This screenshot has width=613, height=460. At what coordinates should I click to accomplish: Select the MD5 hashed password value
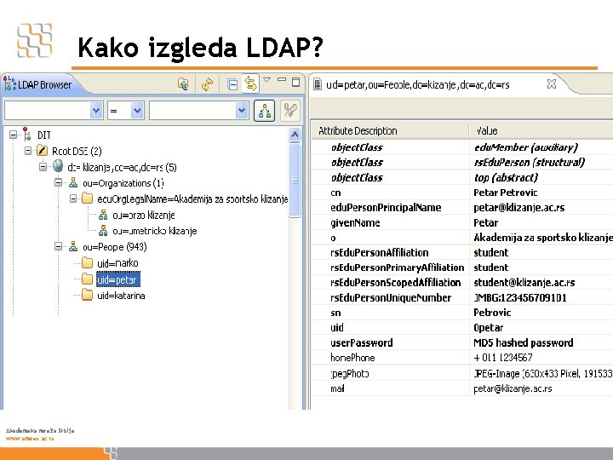click(x=523, y=342)
